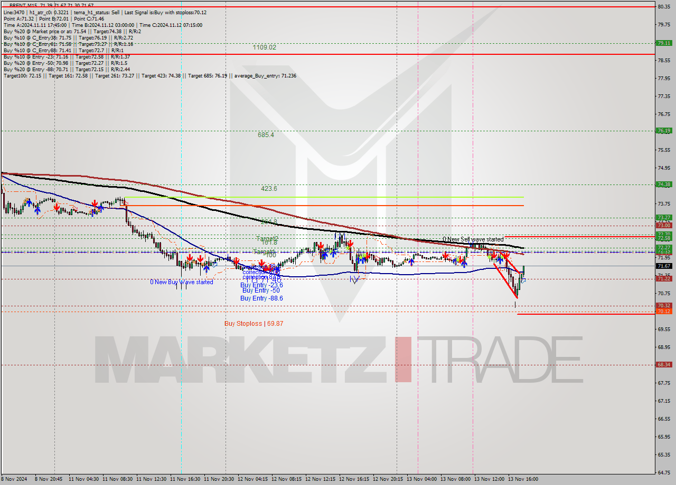This screenshot has height=485, width=676.
Task: Click the 70.12 orange price tag
Action: 664,312
